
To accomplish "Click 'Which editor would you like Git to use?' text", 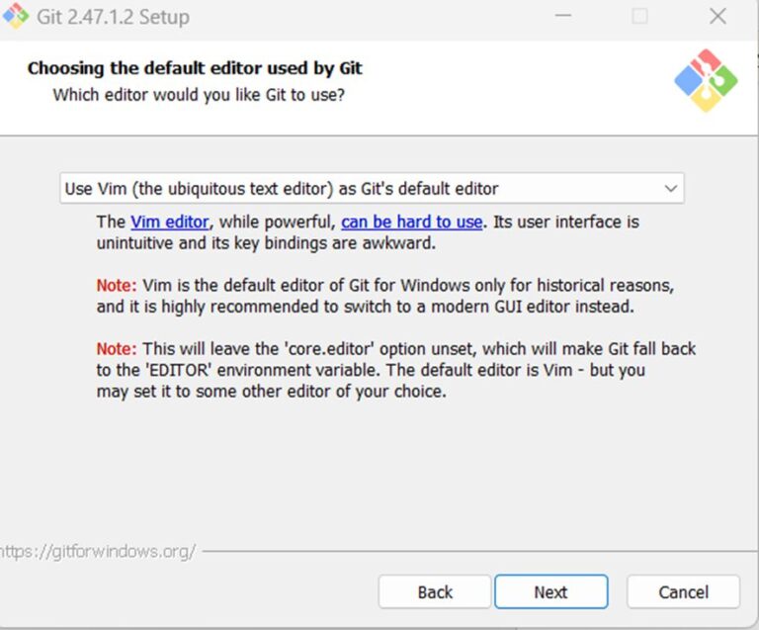I will pos(199,95).
